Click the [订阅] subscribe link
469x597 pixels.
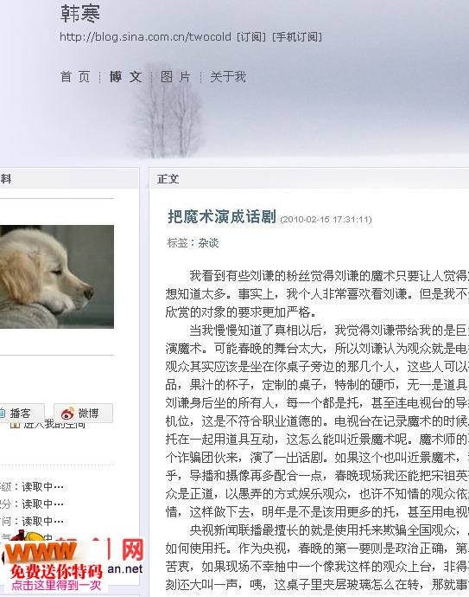[x=251, y=37]
